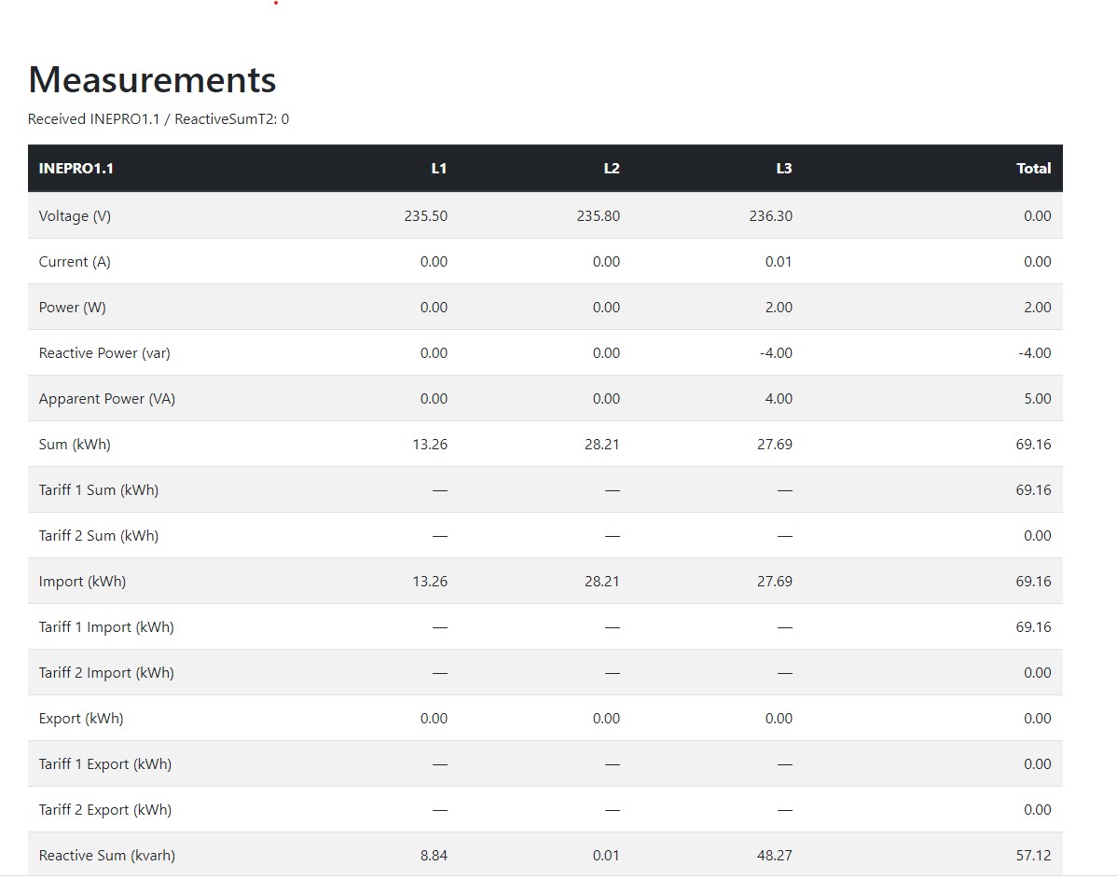The width and height of the screenshot is (1117, 893).
Task: Click the Sum (kWh) L1 value 13.26
Action: [x=430, y=444]
